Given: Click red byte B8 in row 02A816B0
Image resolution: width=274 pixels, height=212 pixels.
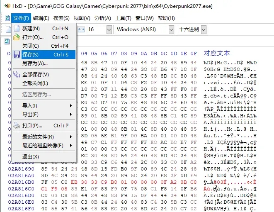Looking at the screenshot, I should [x=114, y=182].
